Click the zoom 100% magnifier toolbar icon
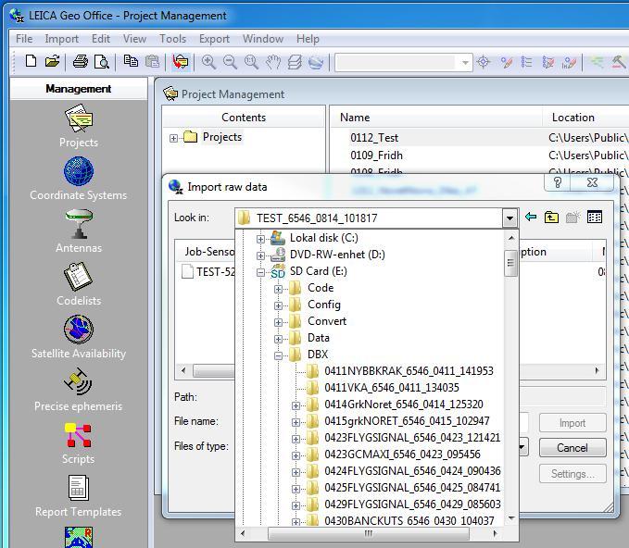The image size is (629, 548). click(252, 62)
